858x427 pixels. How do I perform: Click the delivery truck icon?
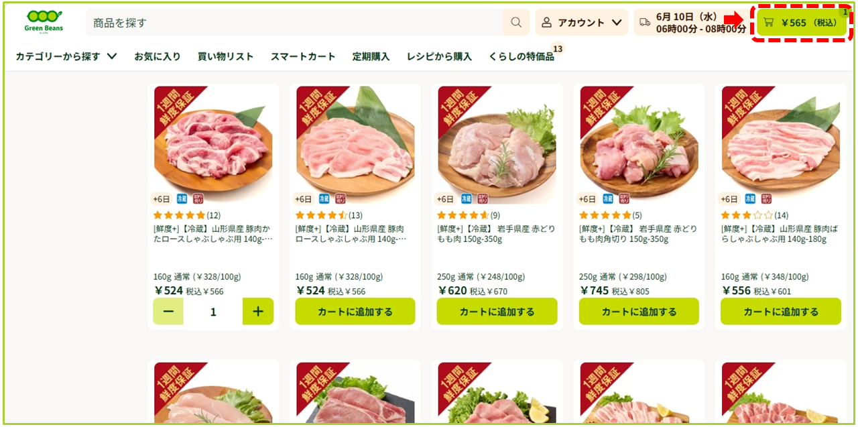(x=645, y=22)
